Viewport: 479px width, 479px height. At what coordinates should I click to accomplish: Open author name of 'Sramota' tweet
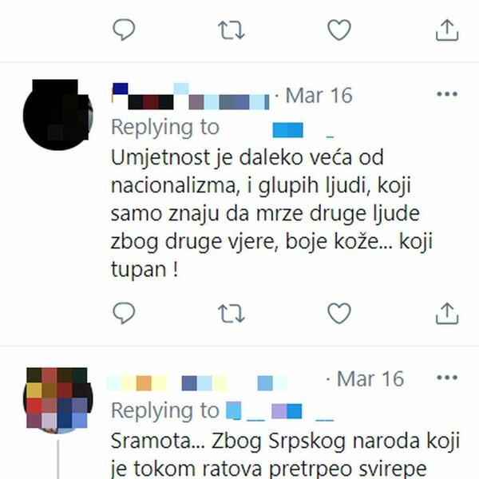tap(197, 383)
